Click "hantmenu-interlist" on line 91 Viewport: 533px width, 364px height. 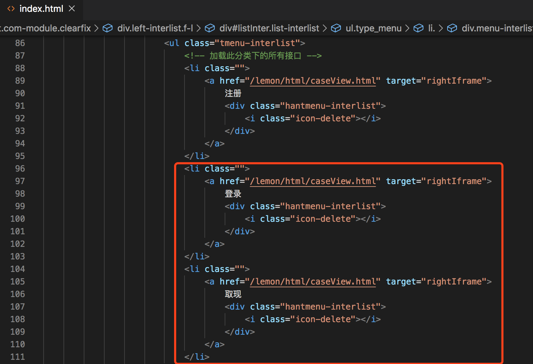(x=330, y=106)
